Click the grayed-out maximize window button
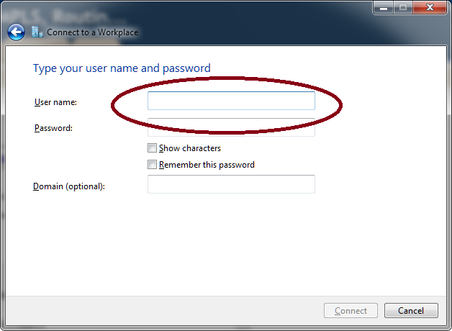This screenshot has width=452, height=331. [403, 7]
